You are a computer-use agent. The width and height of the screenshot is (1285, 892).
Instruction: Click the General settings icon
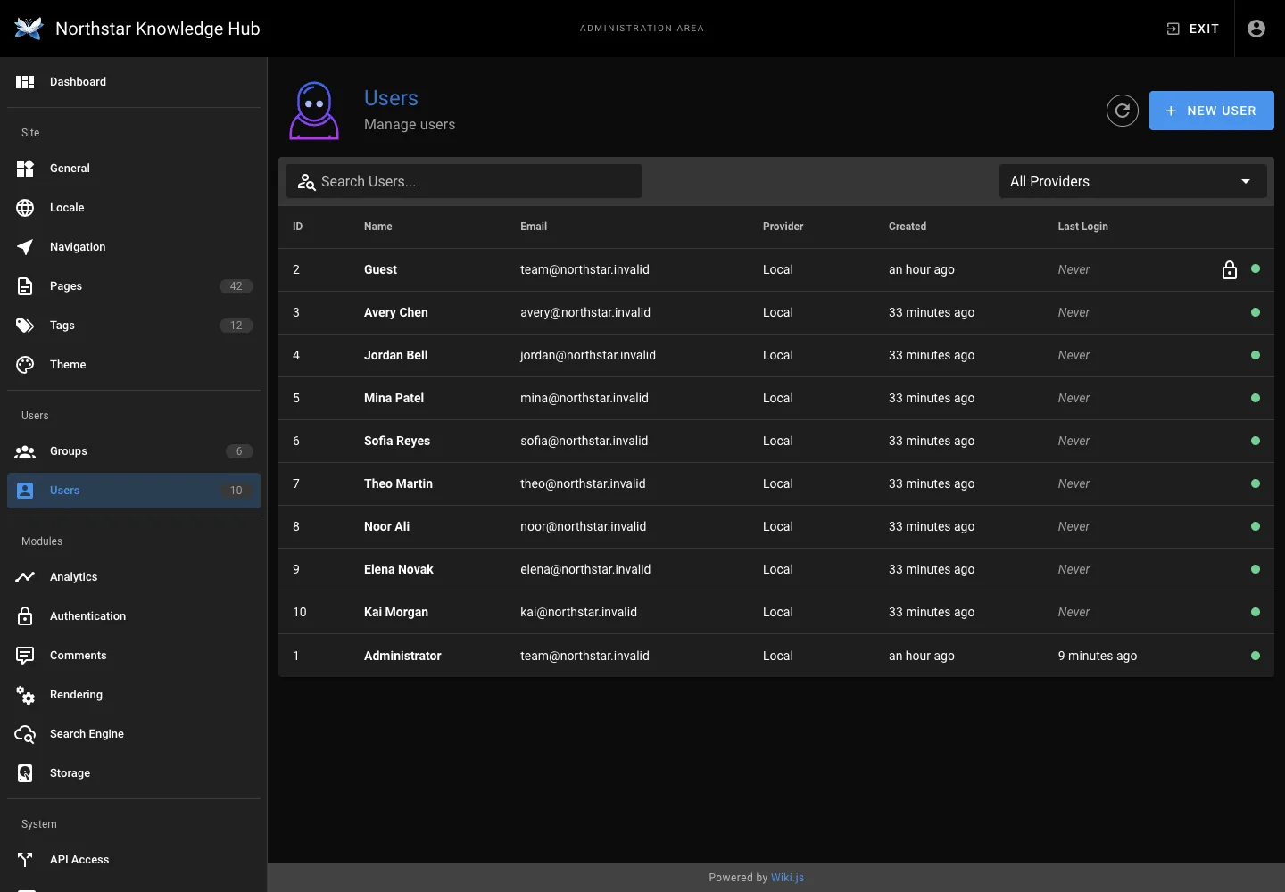pyautogui.click(x=25, y=169)
